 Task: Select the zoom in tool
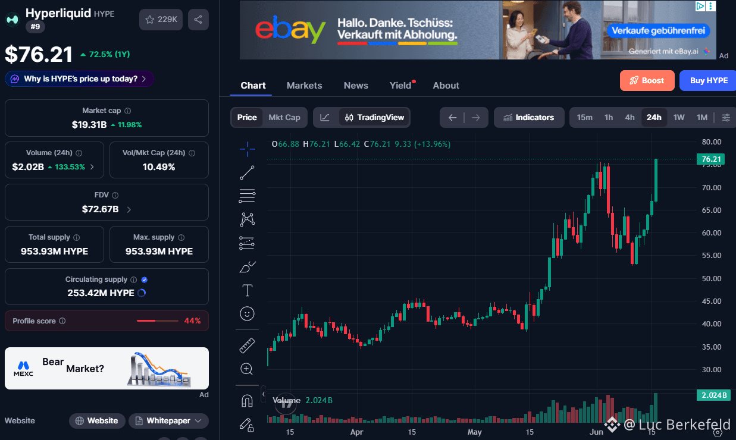tap(247, 369)
